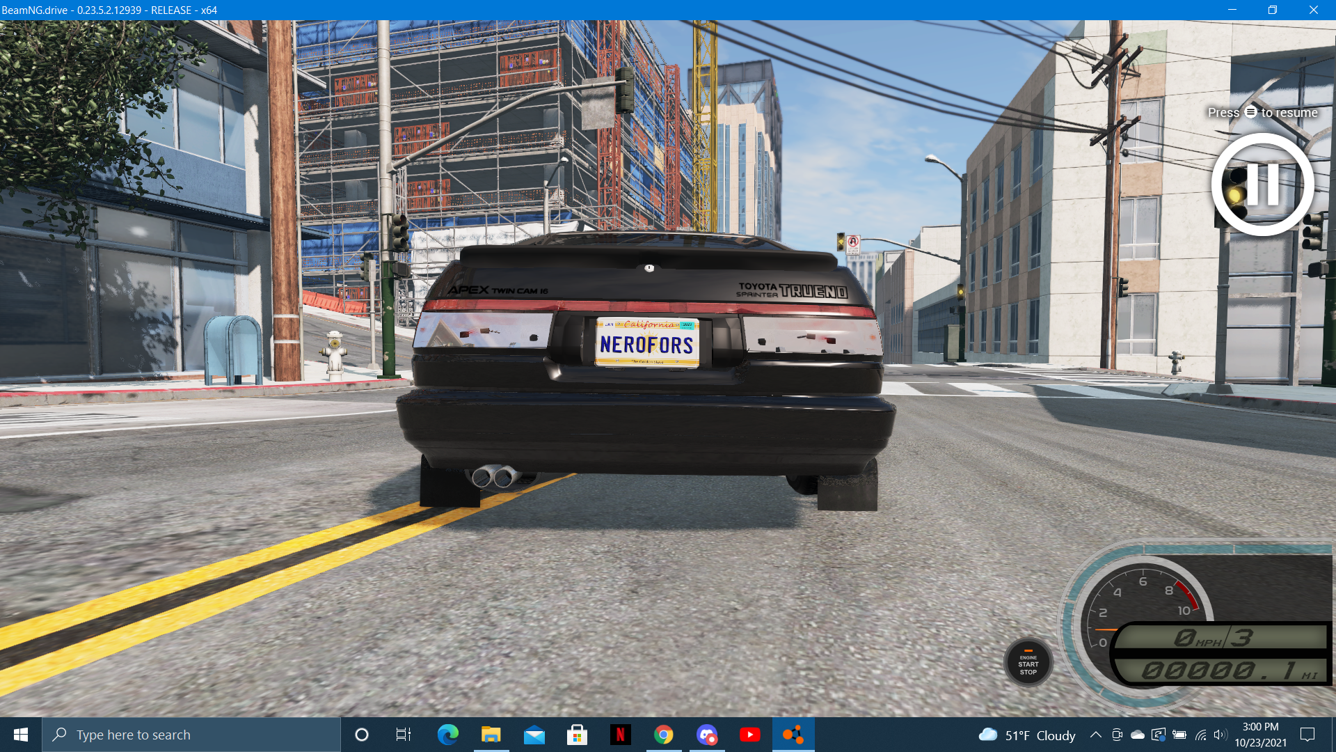Viewport: 1336px width, 752px height.
Task: Minimize the BeamNG.drive window
Action: coord(1232,10)
